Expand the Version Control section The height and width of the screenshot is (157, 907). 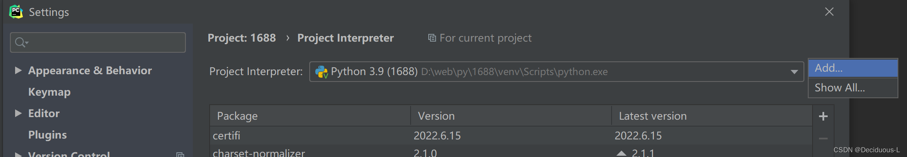pos(18,154)
